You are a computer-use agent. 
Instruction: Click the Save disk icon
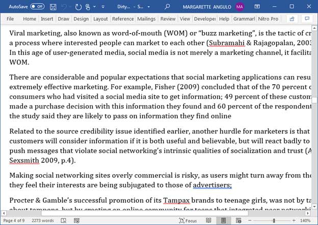[x=53, y=7]
